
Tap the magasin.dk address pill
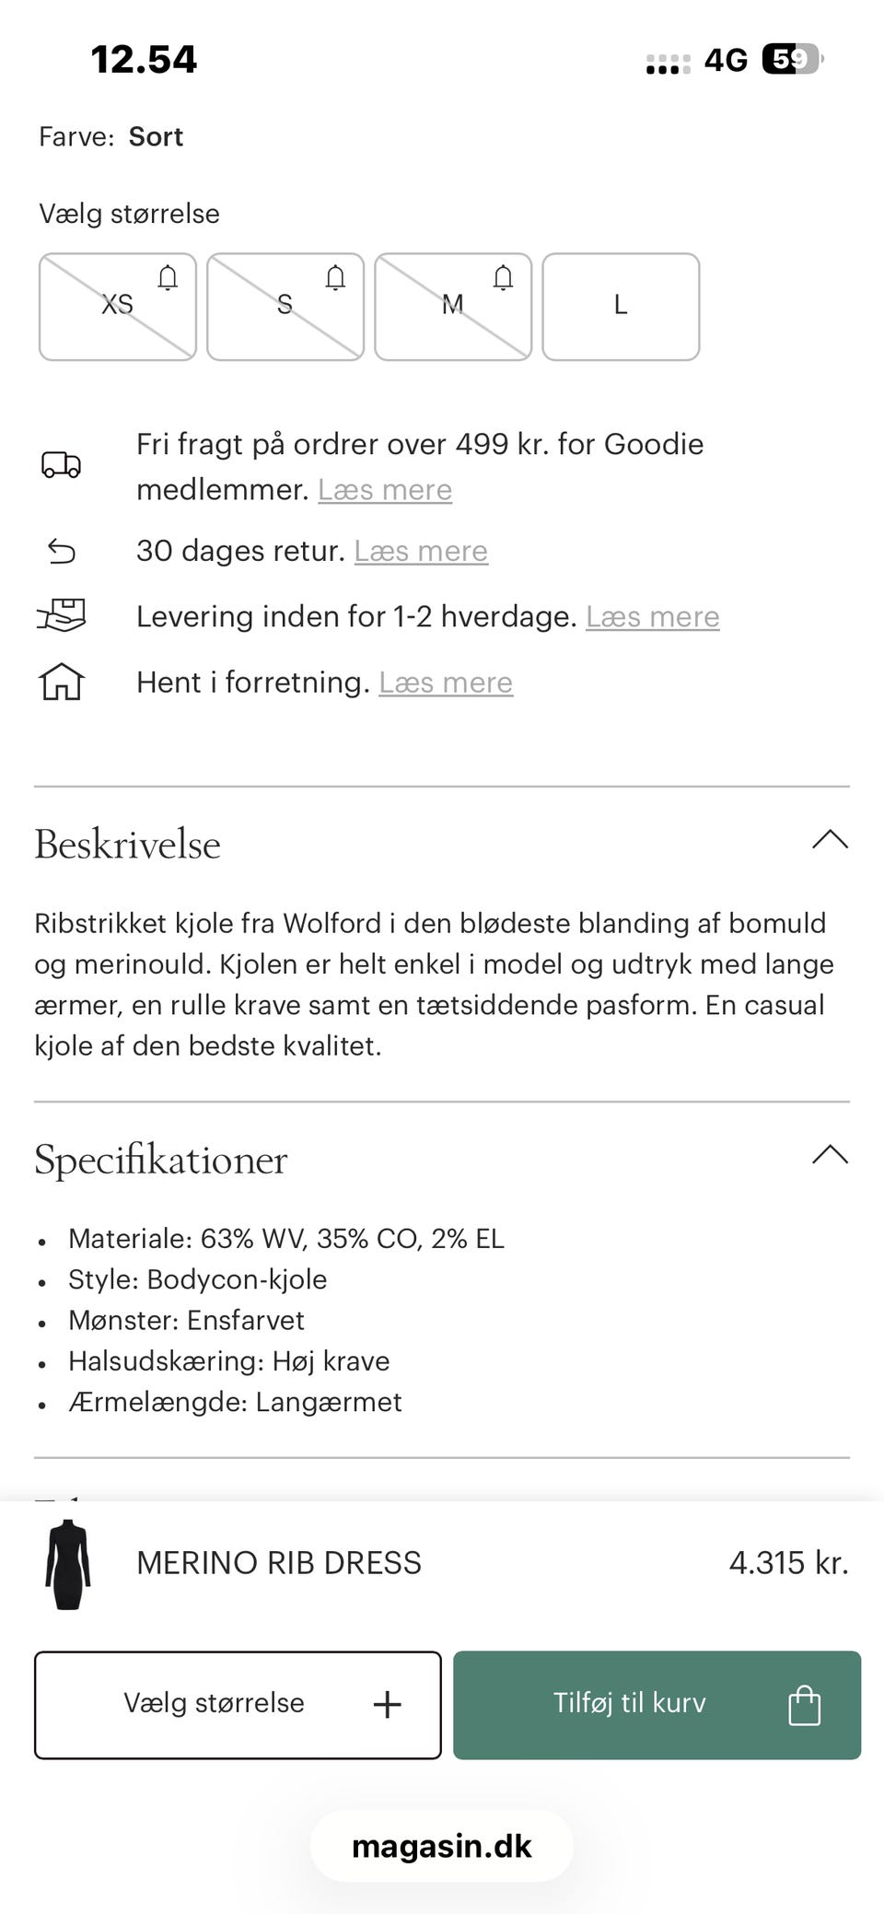point(441,1845)
